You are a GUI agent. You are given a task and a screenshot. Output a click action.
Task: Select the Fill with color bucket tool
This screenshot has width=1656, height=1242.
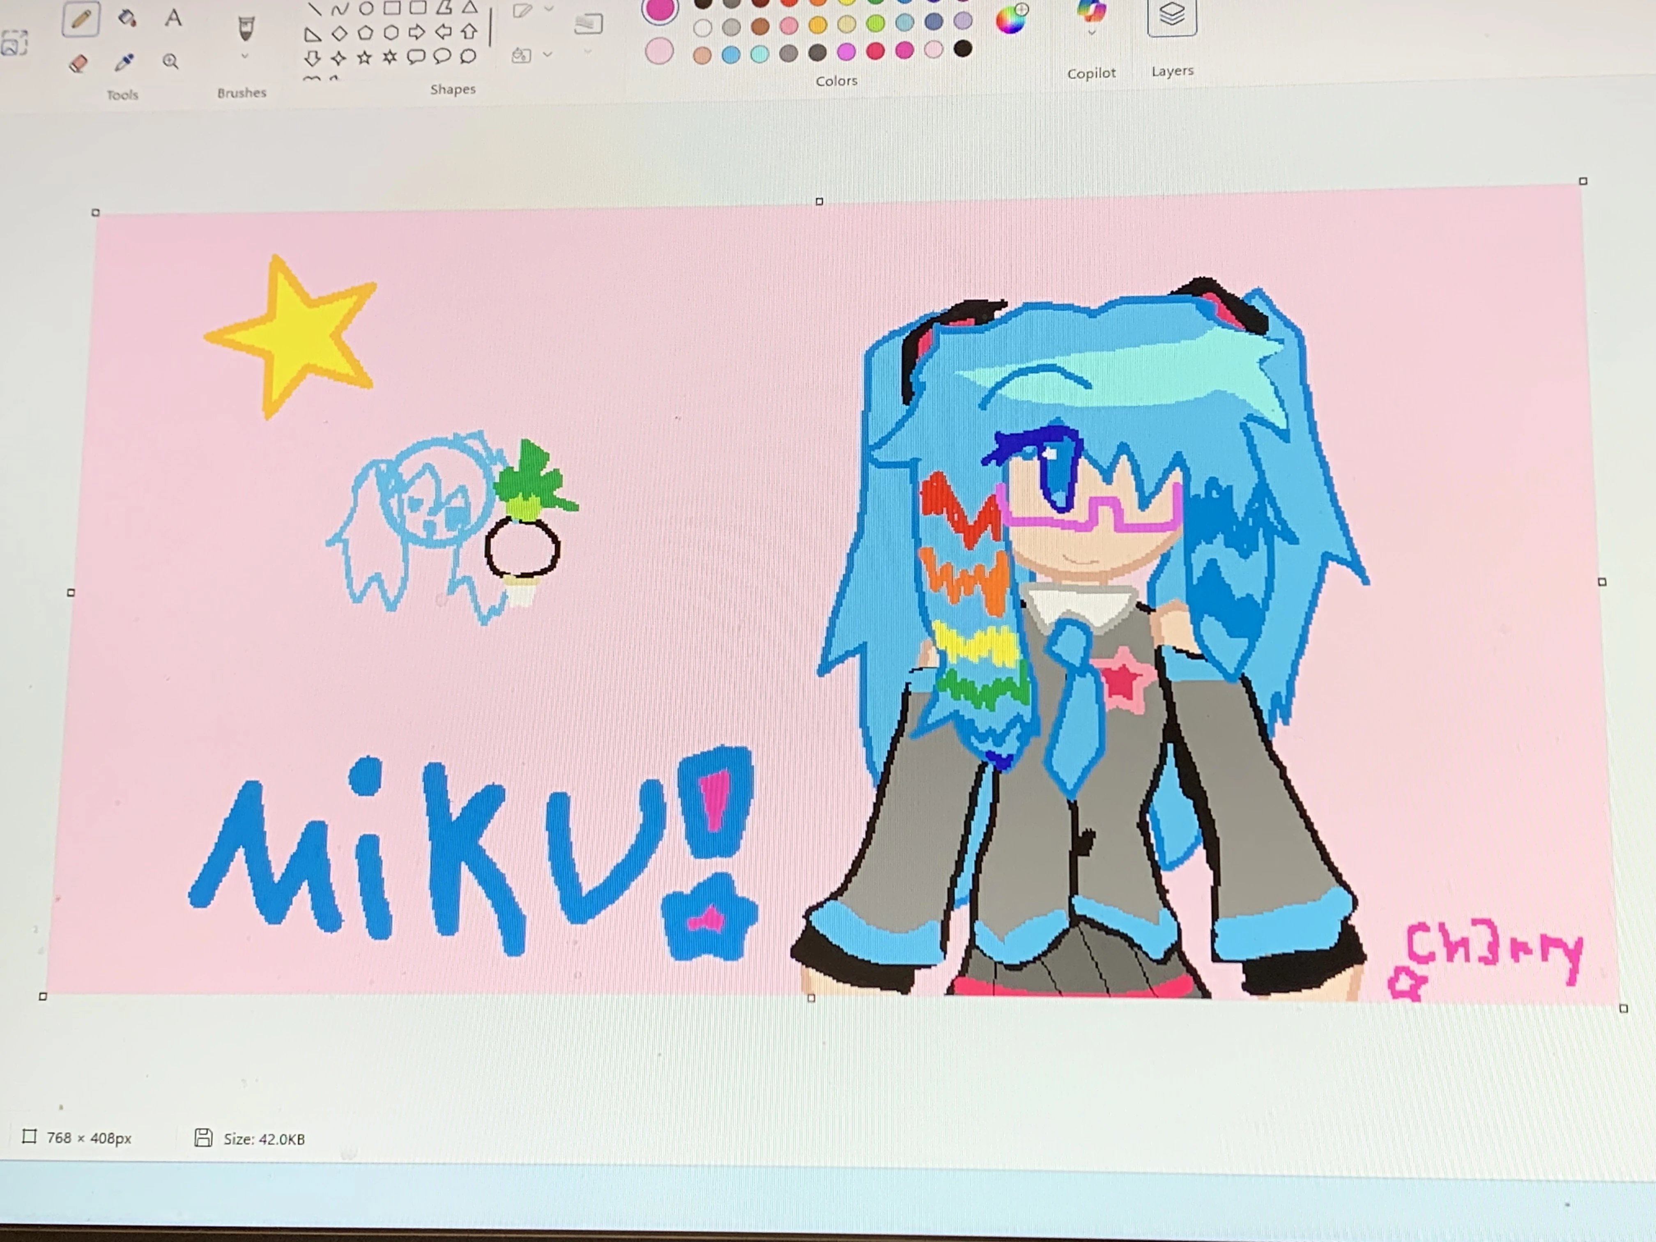coord(127,19)
